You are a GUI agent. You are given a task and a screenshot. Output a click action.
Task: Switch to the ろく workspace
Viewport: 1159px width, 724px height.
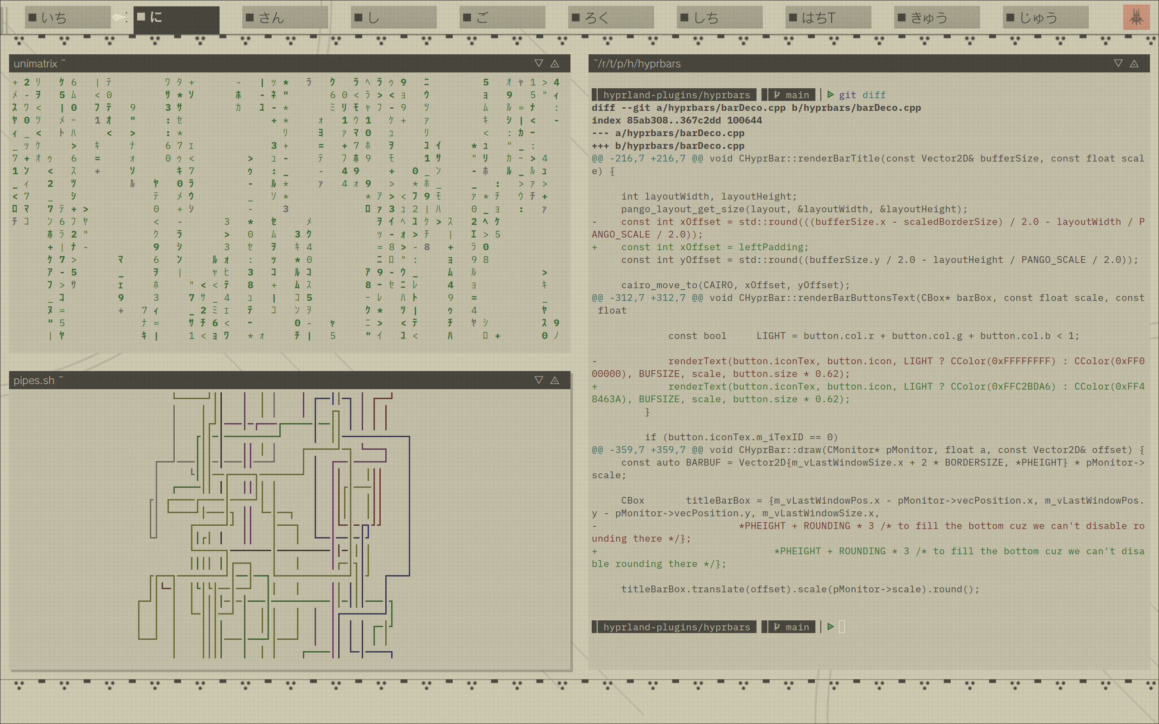(x=611, y=18)
